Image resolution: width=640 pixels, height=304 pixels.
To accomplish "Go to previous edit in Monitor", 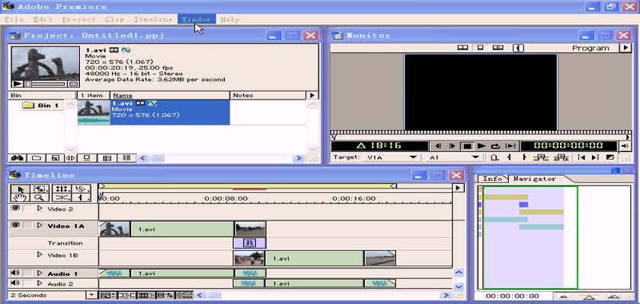I will [581, 157].
